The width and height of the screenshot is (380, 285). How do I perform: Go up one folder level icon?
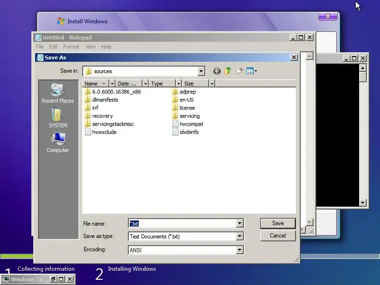(x=228, y=71)
